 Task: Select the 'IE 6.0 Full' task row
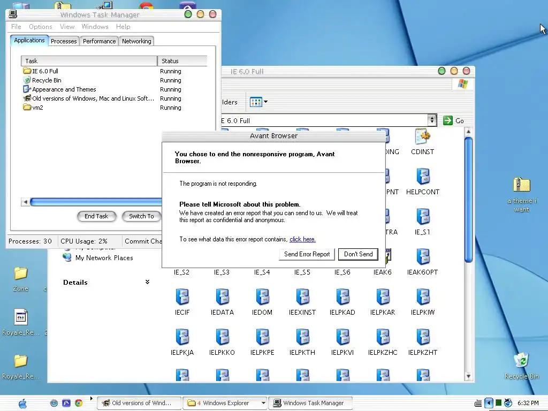pos(114,71)
